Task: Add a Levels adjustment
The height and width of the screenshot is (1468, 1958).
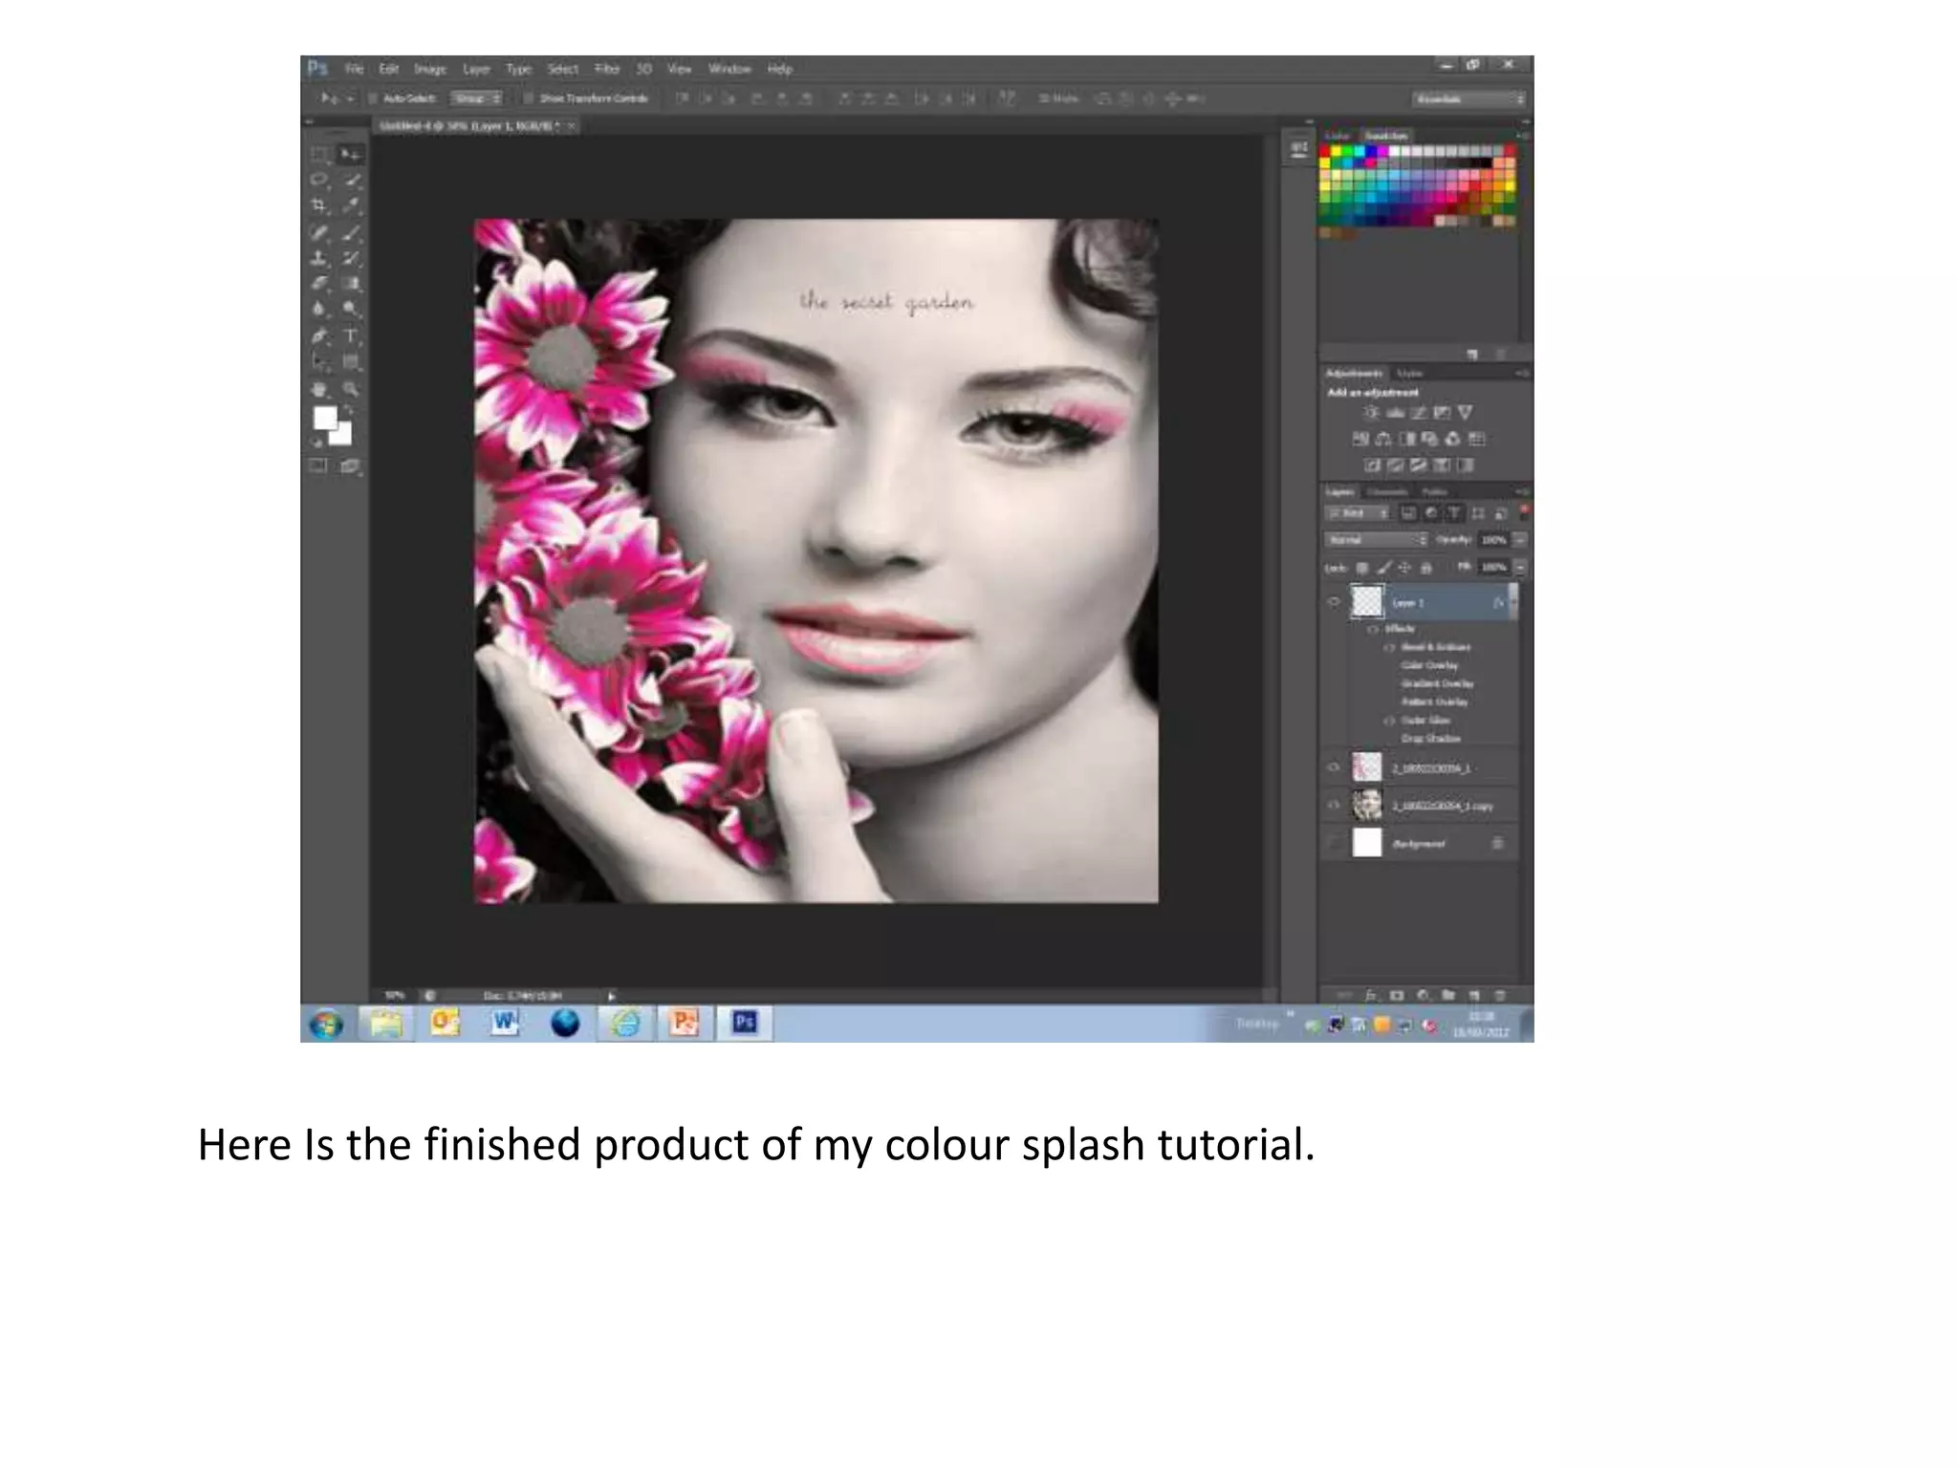Action: [x=1396, y=413]
